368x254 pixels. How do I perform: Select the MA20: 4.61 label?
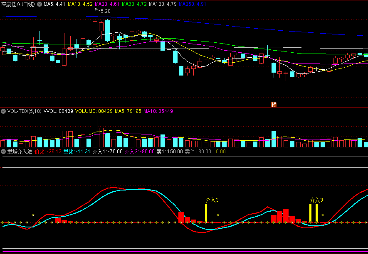107,4
